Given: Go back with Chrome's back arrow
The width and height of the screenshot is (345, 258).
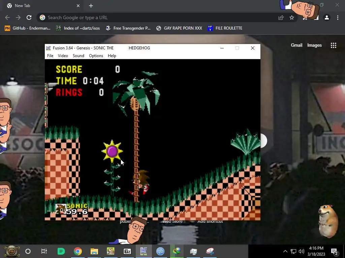Looking at the screenshot, I should coord(7,17).
